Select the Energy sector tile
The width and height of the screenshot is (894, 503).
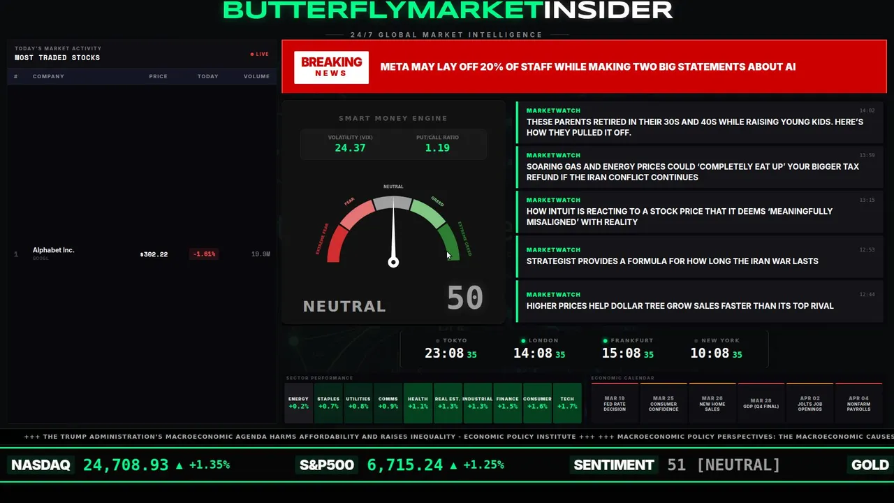coord(298,403)
